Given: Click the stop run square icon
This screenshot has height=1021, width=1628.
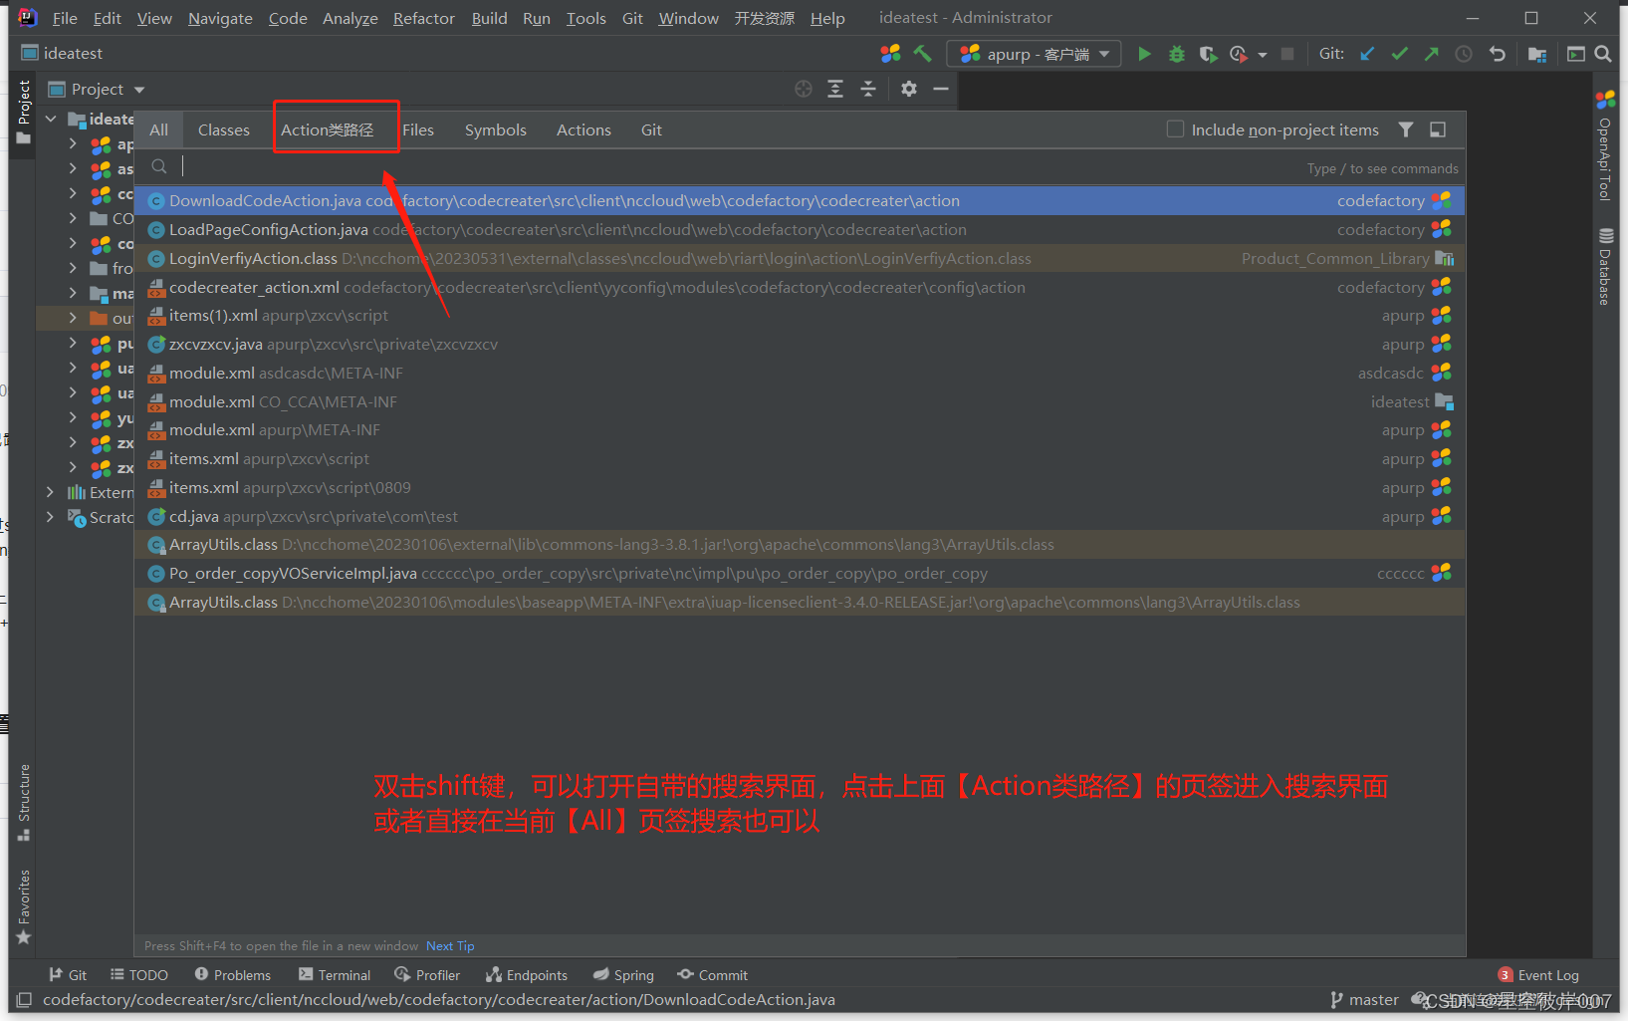Looking at the screenshot, I should point(1287,54).
